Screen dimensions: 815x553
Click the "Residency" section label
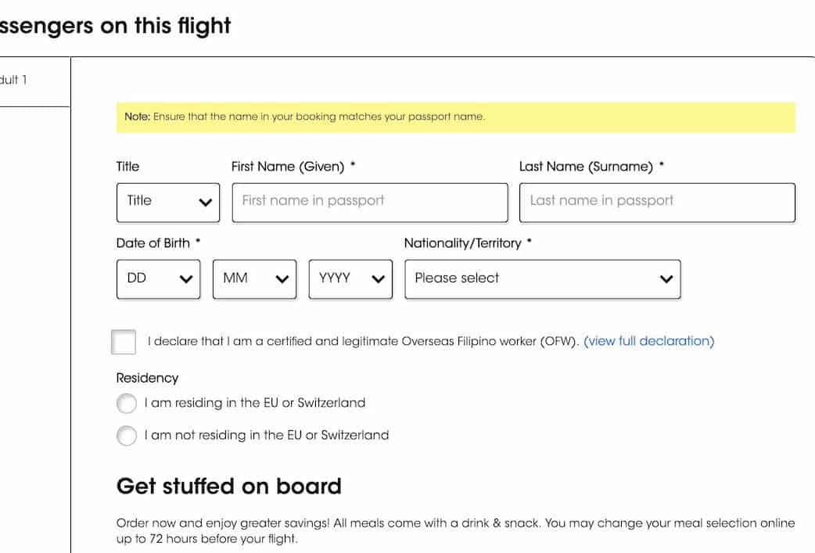click(x=147, y=378)
